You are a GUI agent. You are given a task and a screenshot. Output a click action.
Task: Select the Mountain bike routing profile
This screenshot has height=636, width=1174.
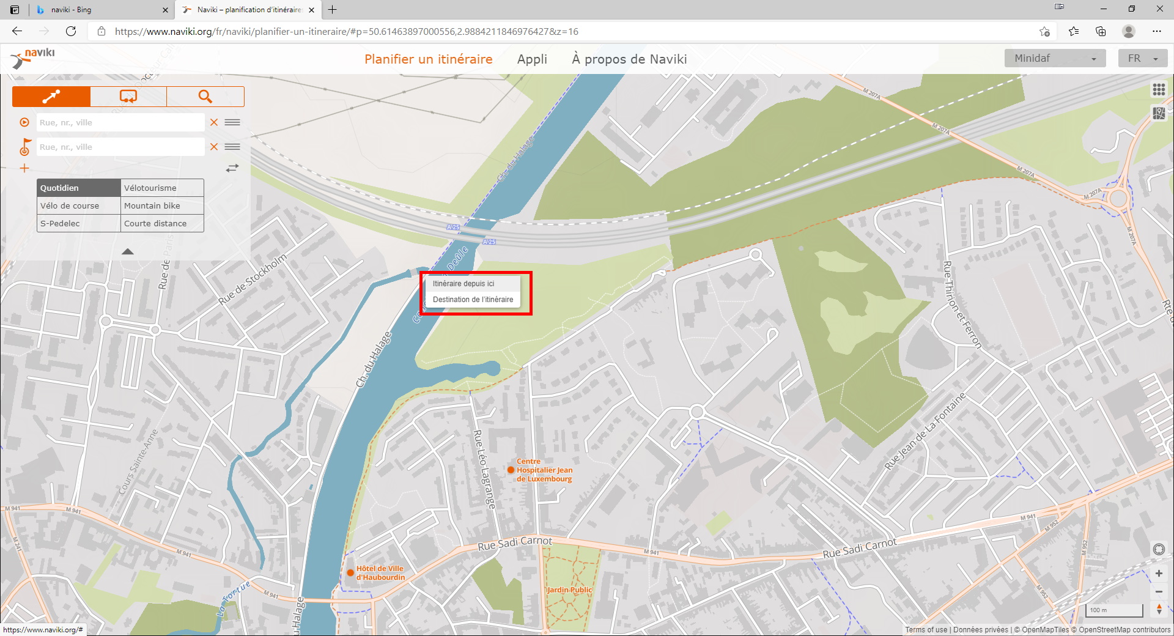tap(162, 205)
